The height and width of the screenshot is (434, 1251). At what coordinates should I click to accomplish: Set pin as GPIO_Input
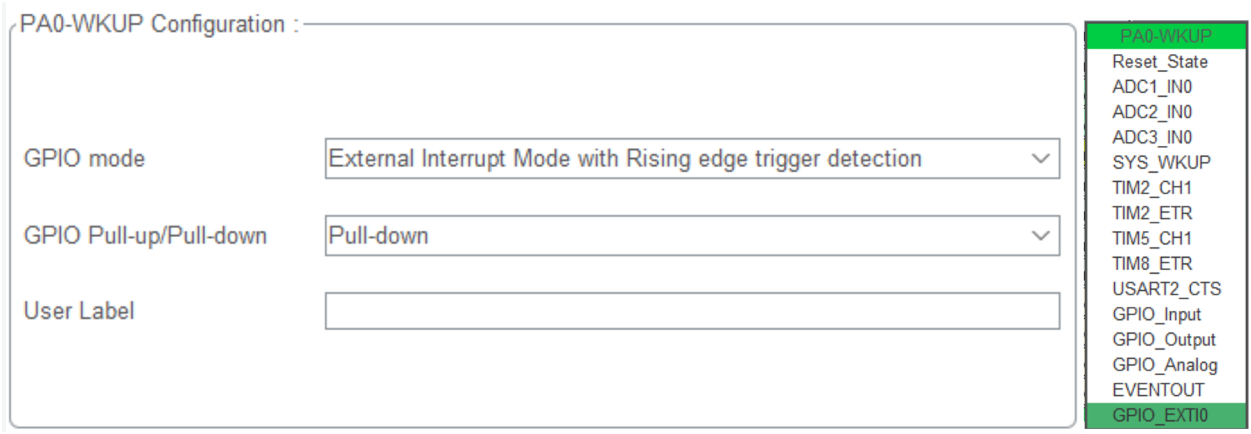coord(1156,314)
